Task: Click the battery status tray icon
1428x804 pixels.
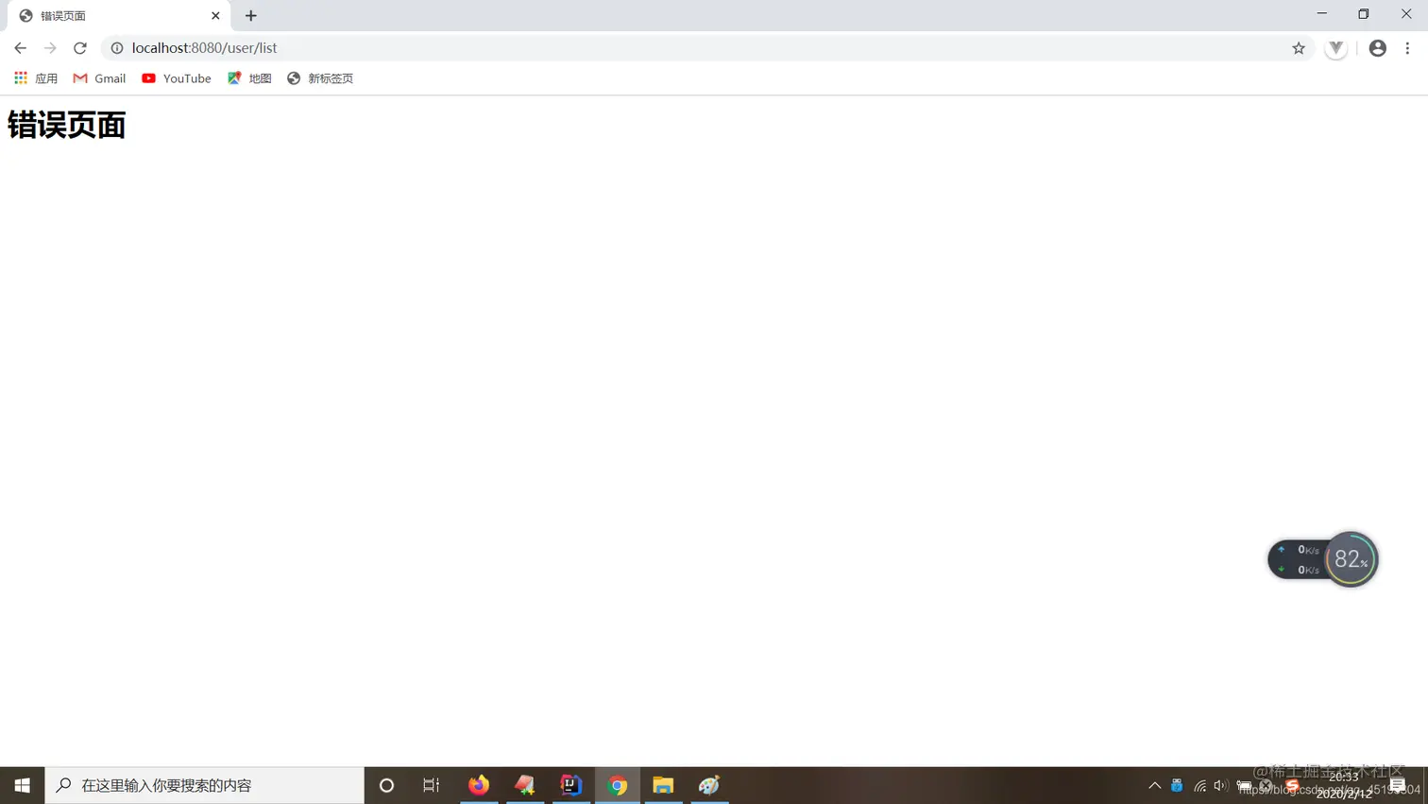Action: (1244, 785)
